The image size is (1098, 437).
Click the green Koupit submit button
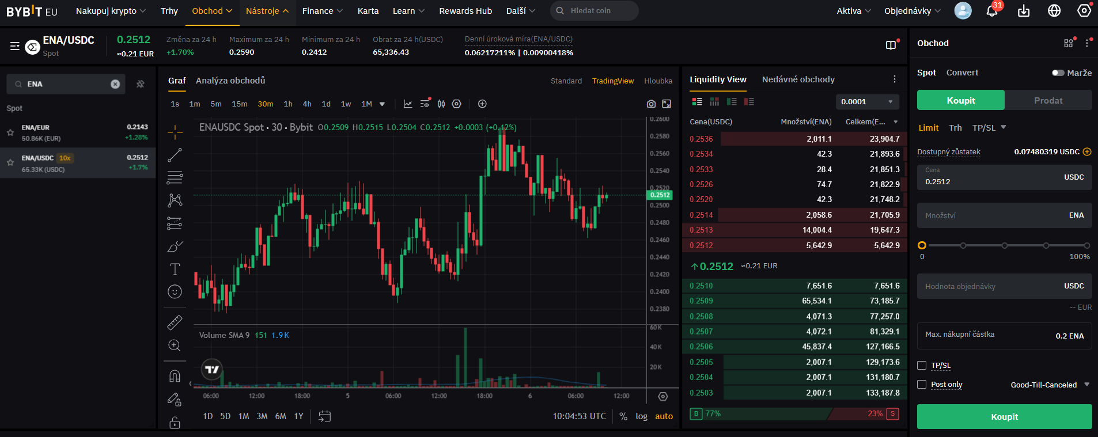click(1004, 416)
